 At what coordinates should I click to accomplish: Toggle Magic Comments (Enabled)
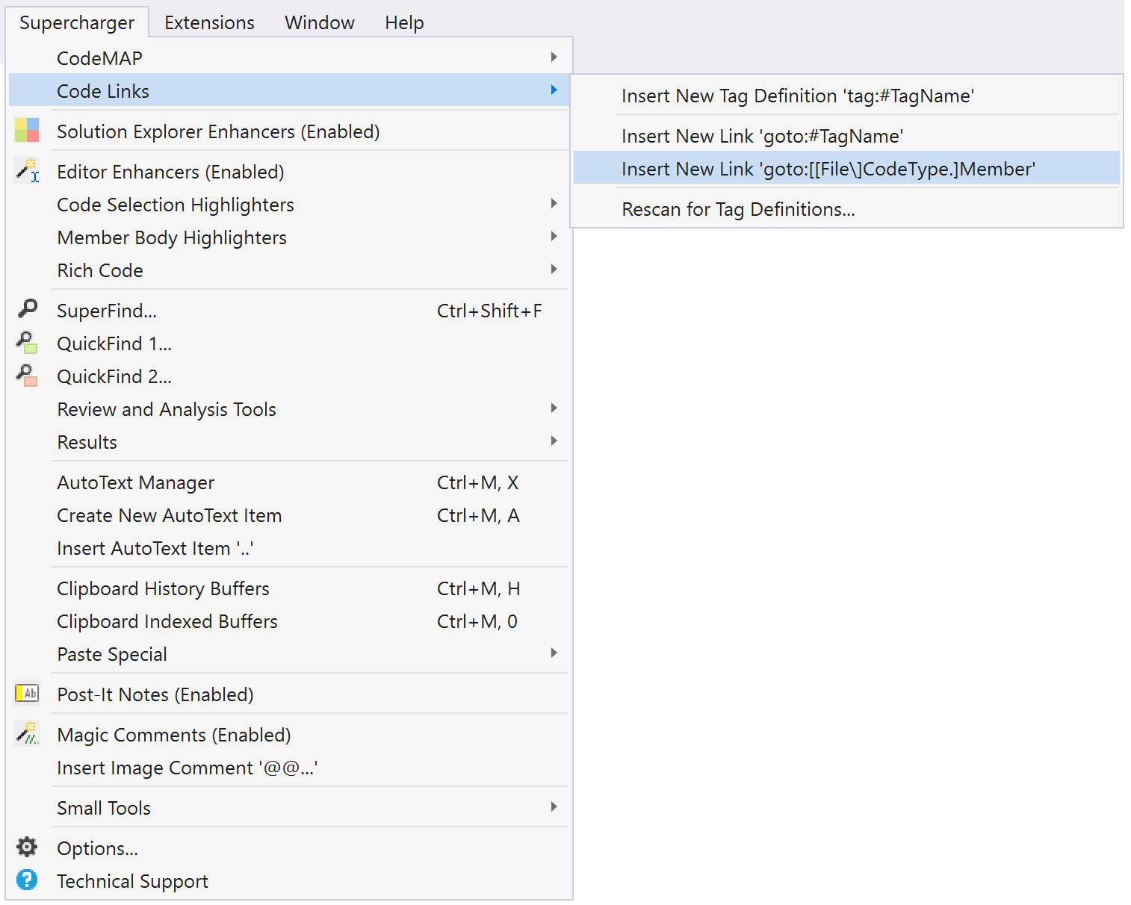coord(288,735)
